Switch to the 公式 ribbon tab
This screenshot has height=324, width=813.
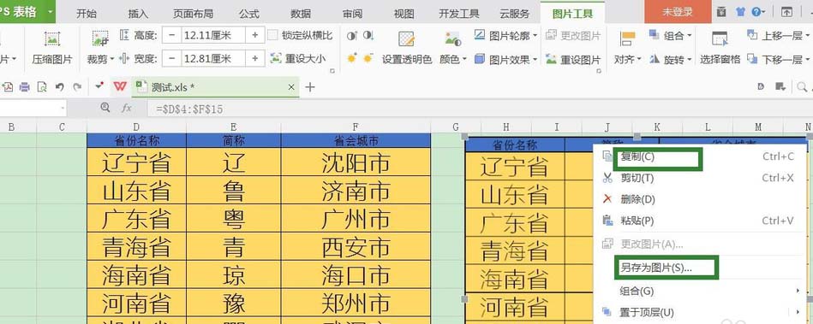coord(249,14)
